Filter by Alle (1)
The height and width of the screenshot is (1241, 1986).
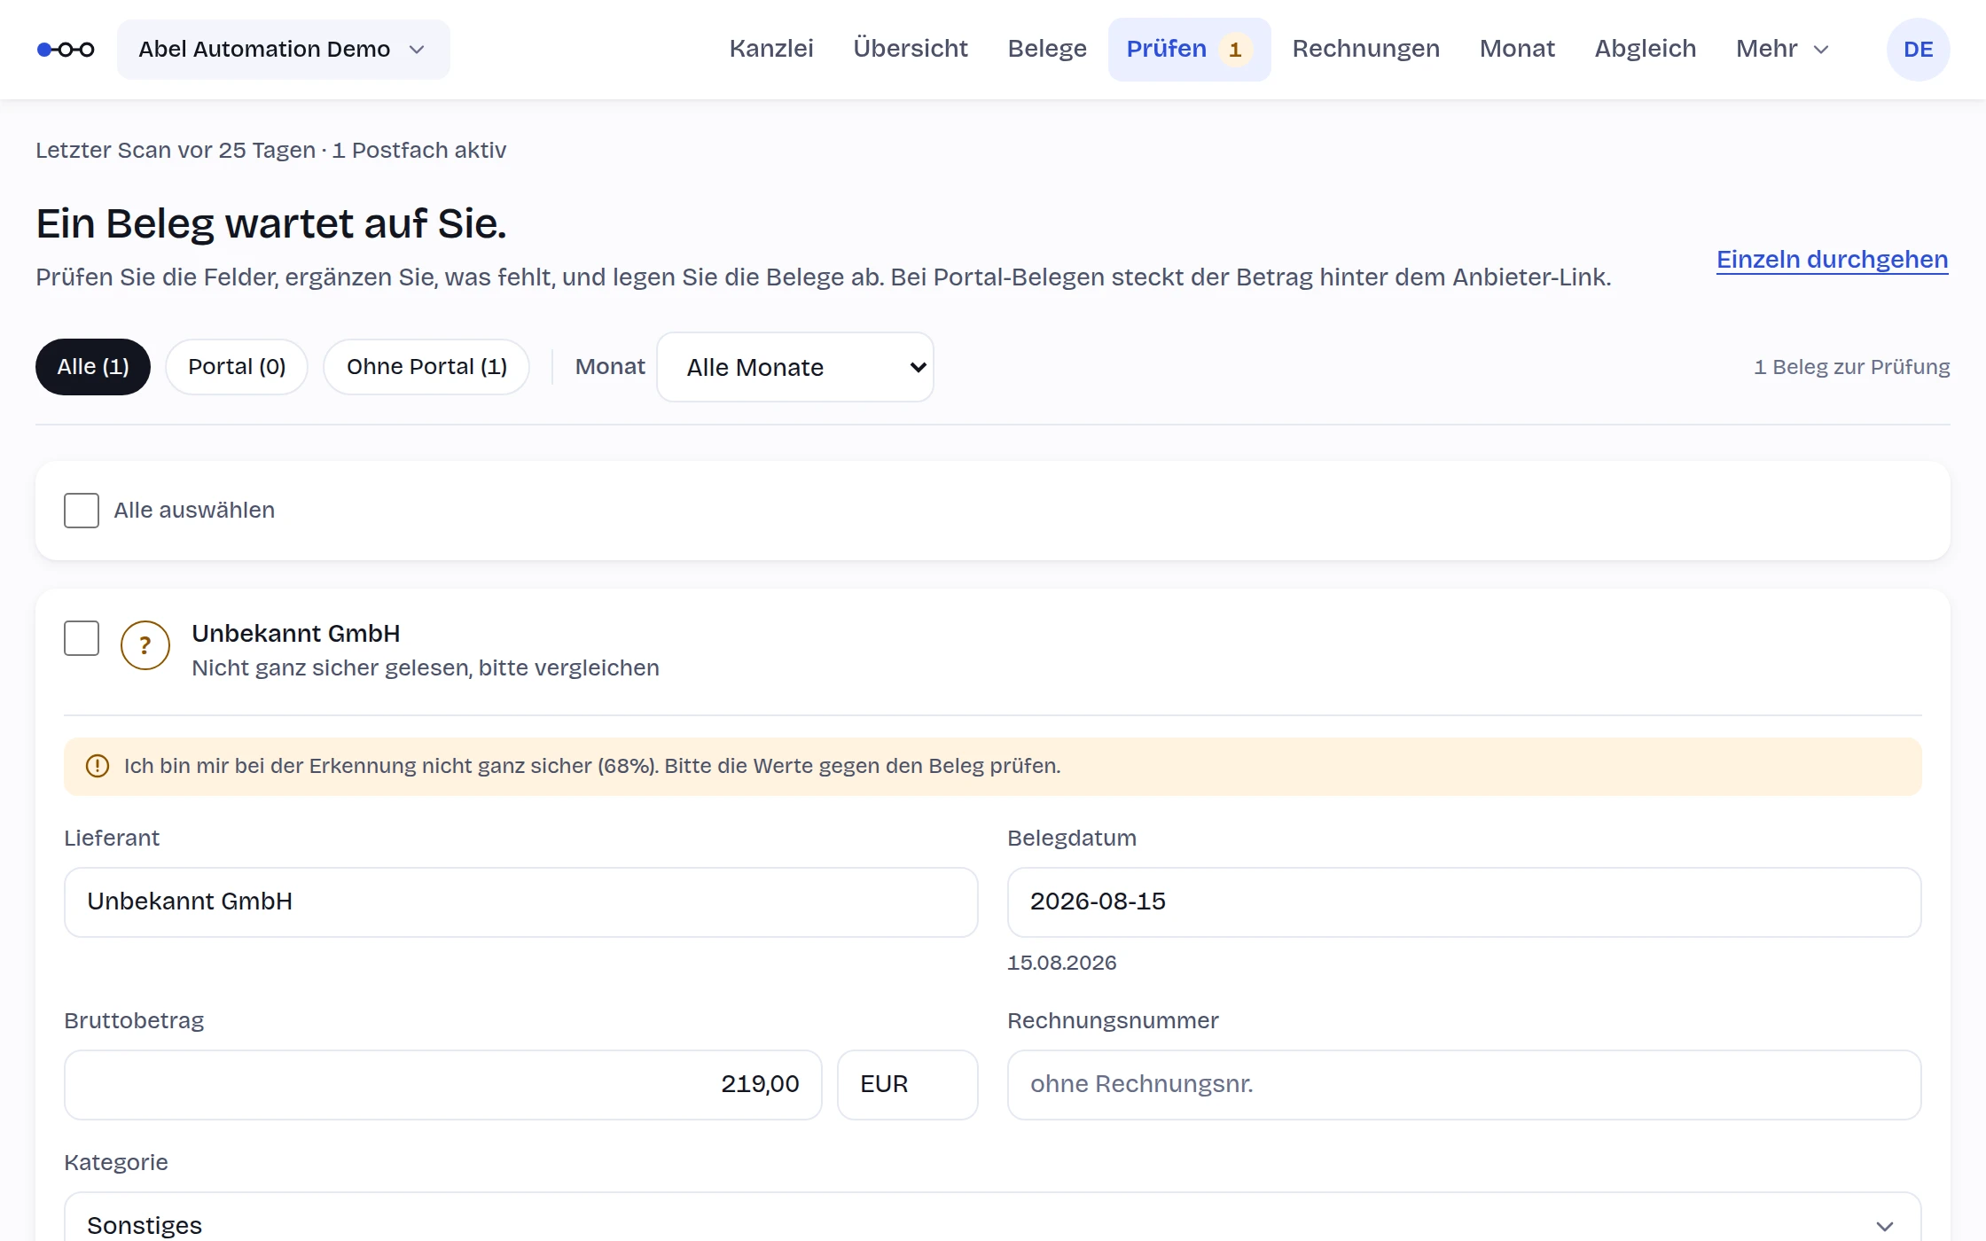click(93, 367)
